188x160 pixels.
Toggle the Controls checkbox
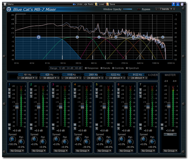point(113,68)
